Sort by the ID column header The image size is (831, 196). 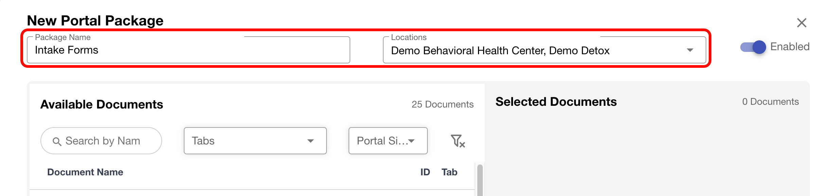coord(425,172)
